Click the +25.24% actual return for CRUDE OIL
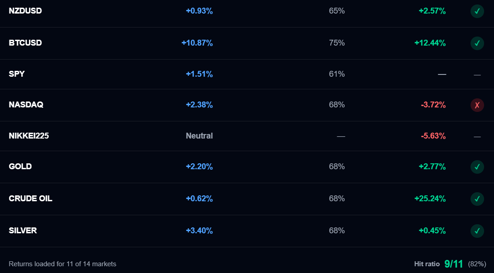The height and width of the screenshot is (273, 494). click(x=430, y=199)
